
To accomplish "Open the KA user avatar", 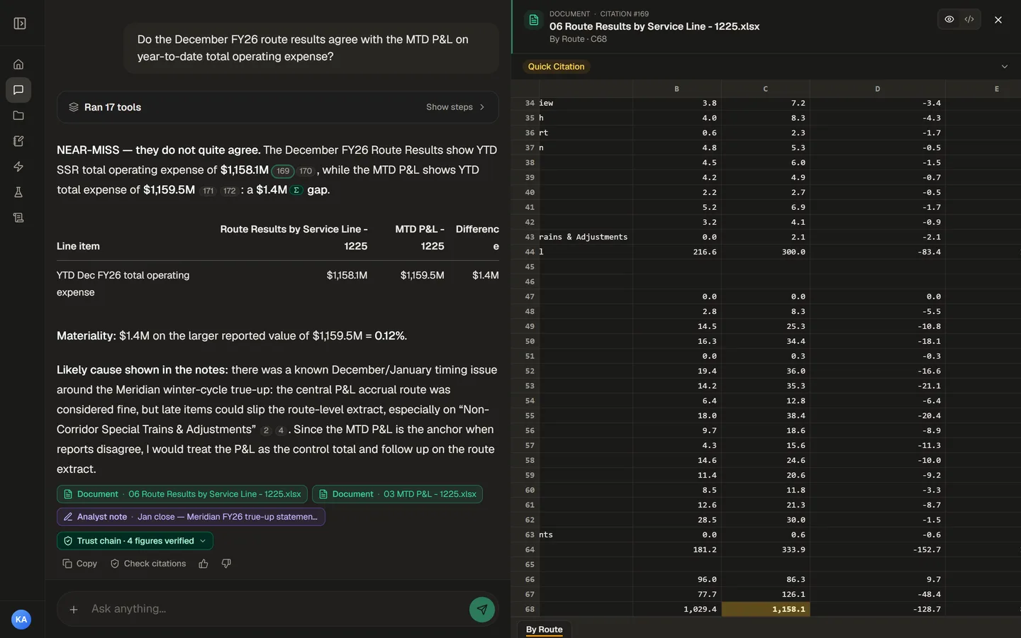I will pos(21,620).
